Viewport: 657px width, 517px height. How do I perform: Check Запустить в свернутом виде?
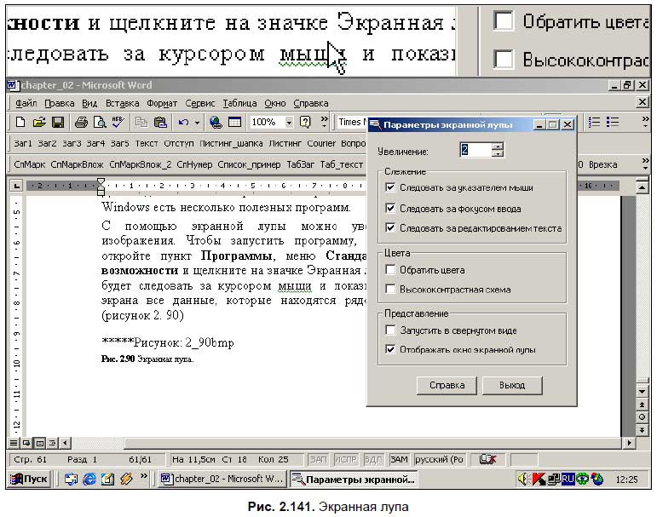coord(390,330)
